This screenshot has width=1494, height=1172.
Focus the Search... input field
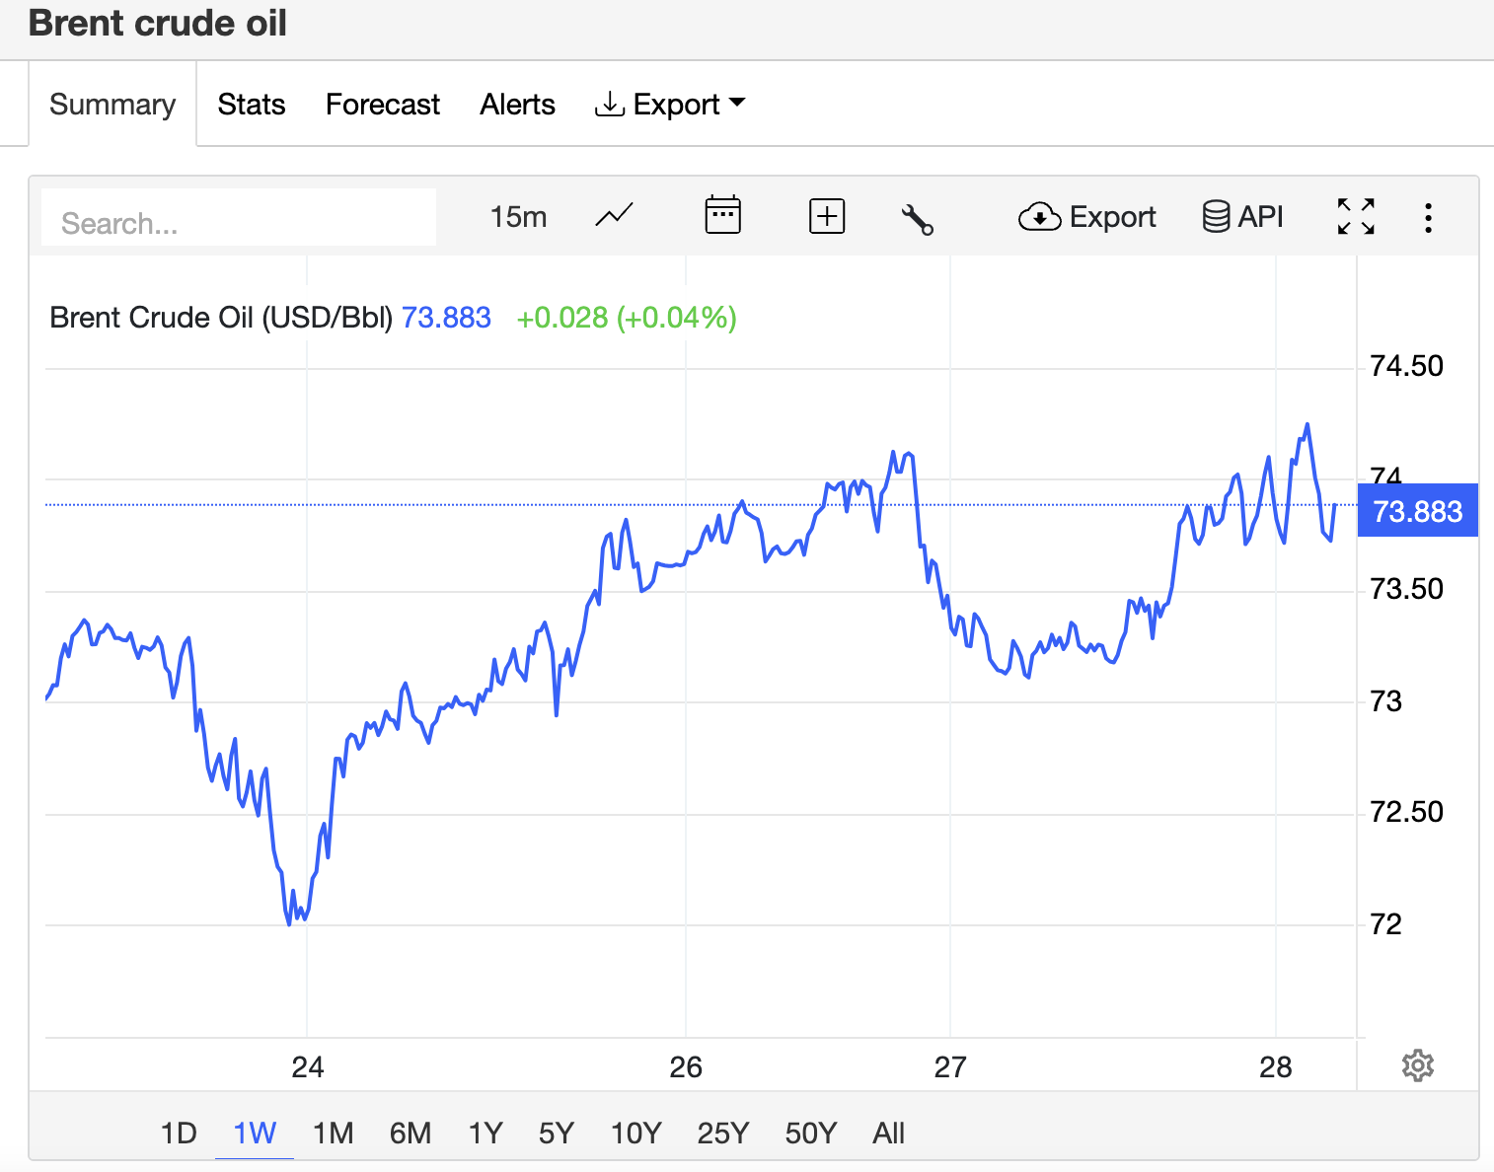coord(239,218)
